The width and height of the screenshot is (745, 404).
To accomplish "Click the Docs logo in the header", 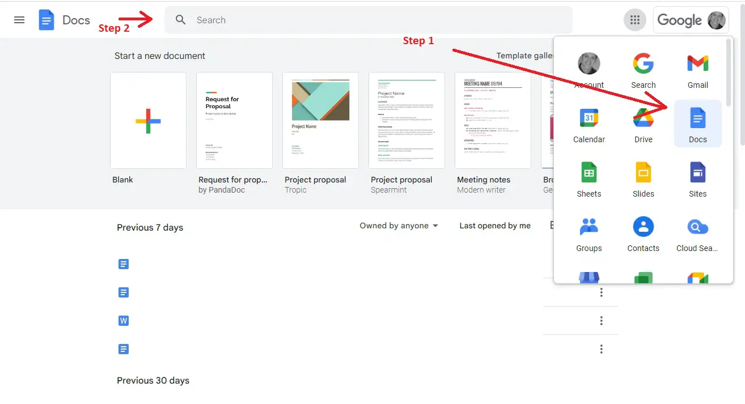I will click(46, 20).
